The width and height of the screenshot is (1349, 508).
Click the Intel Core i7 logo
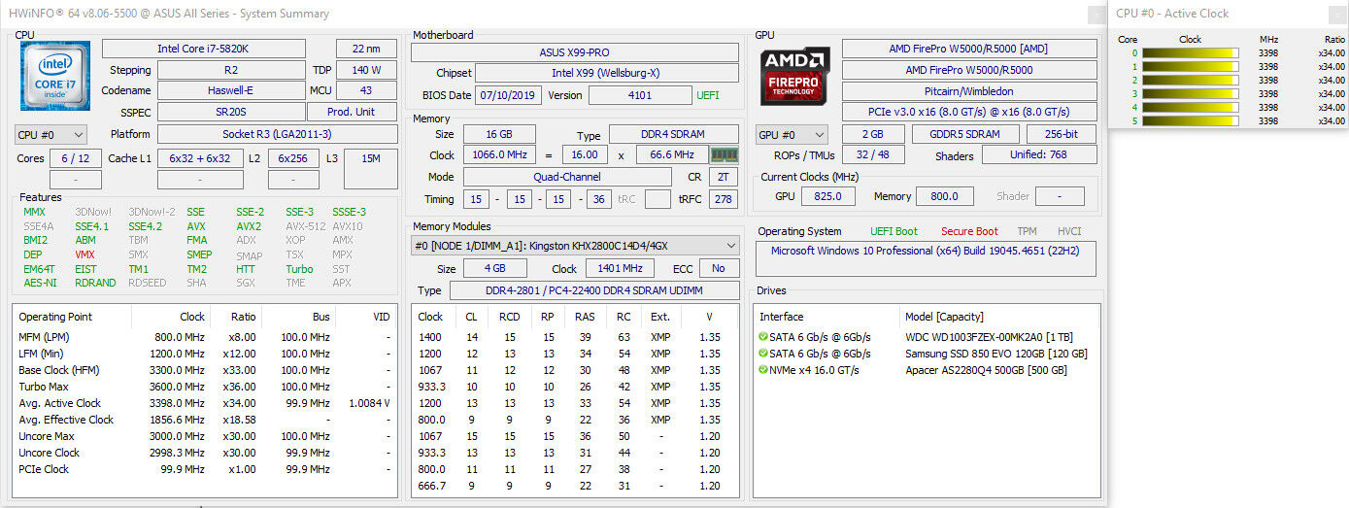point(55,77)
